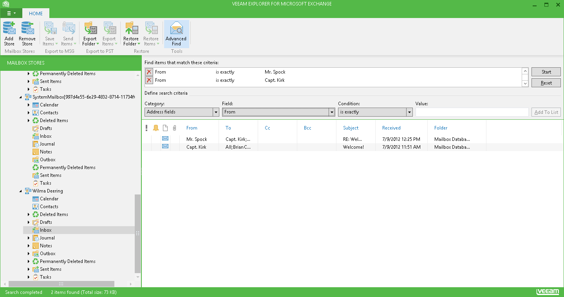Click the Add To List button
Image resolution: width=564 pixels, height=297 pixels.
(546, 112)
